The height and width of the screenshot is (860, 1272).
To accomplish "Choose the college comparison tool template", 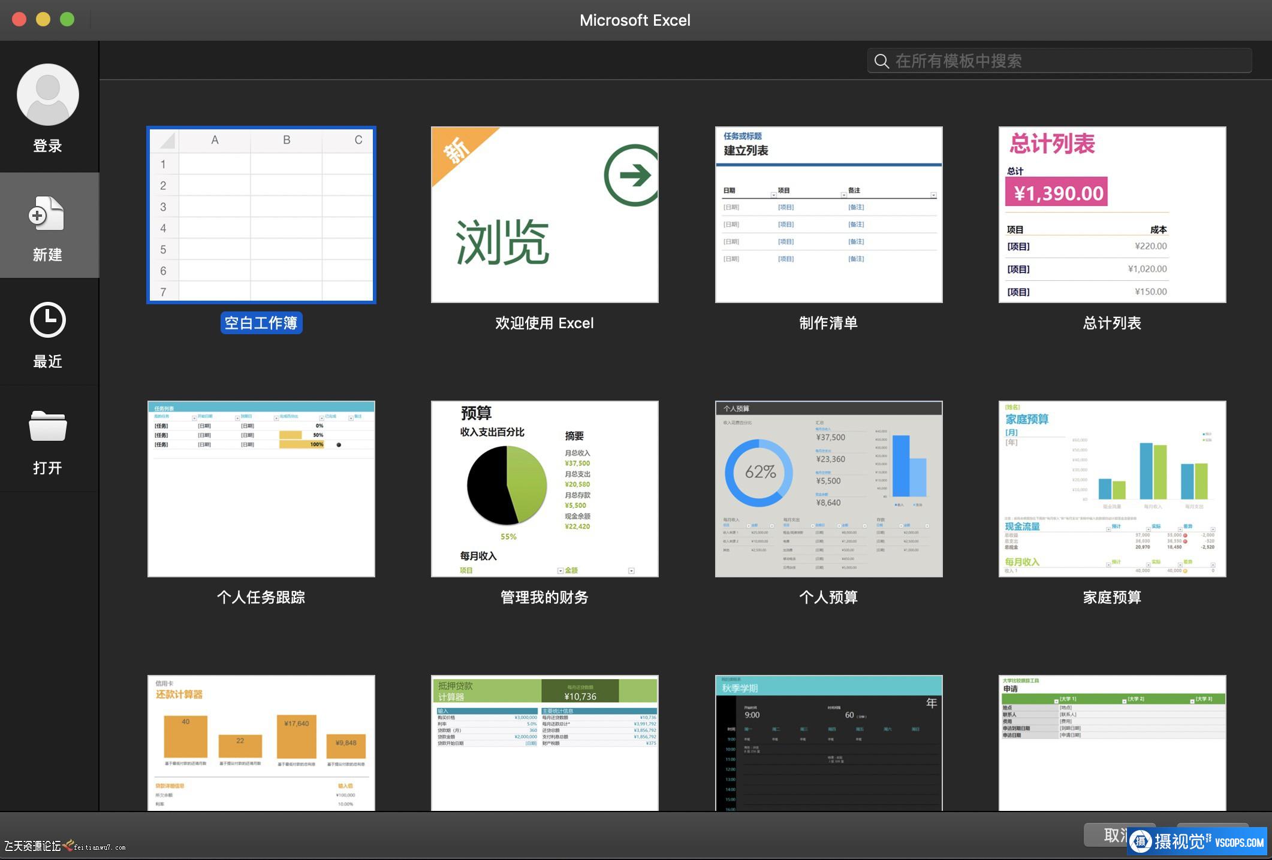I will pyautogui.click(x=1112, y=743).
